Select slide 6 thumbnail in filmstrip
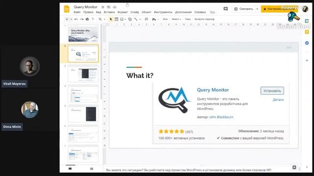Viewport: 314px width, 176px height. point(83,133)
